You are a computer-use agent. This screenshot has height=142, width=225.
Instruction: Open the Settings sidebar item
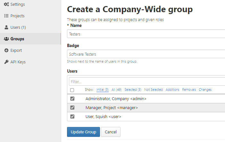(30, 4)
